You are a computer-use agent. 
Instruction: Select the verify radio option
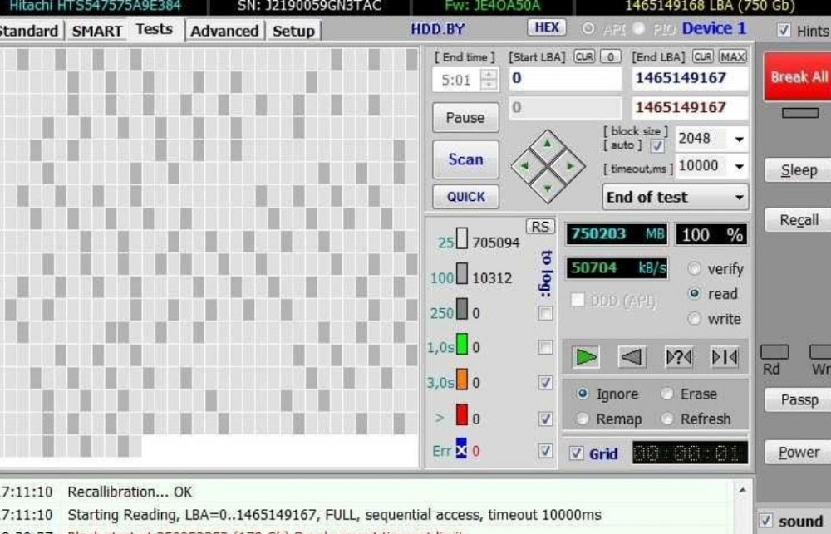696,269
